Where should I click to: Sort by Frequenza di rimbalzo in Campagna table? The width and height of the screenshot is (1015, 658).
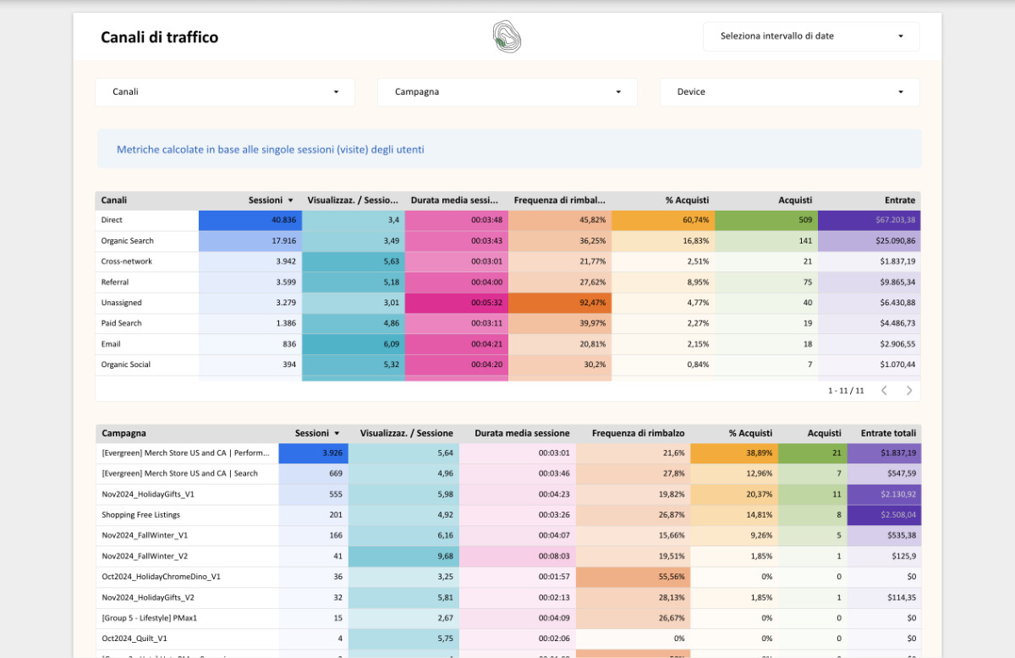tap(638, 433)
